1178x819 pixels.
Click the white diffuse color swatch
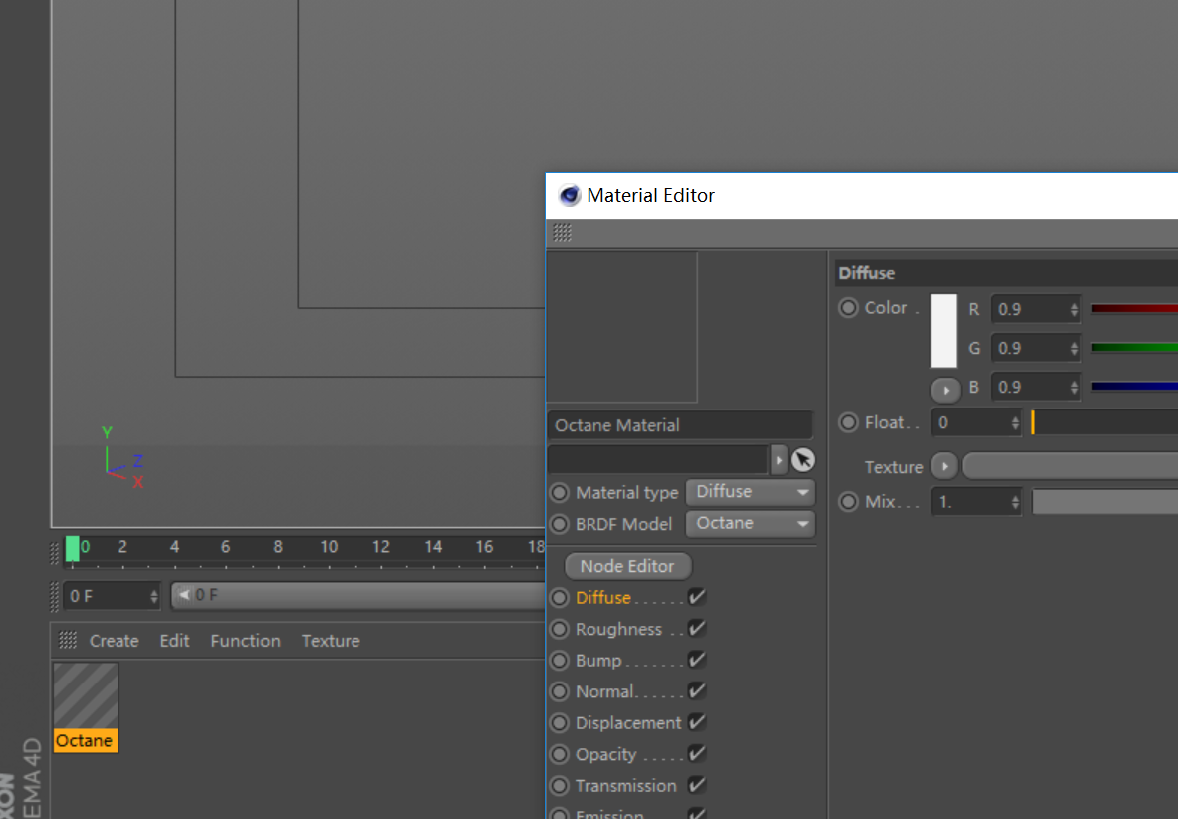[944, 331]
